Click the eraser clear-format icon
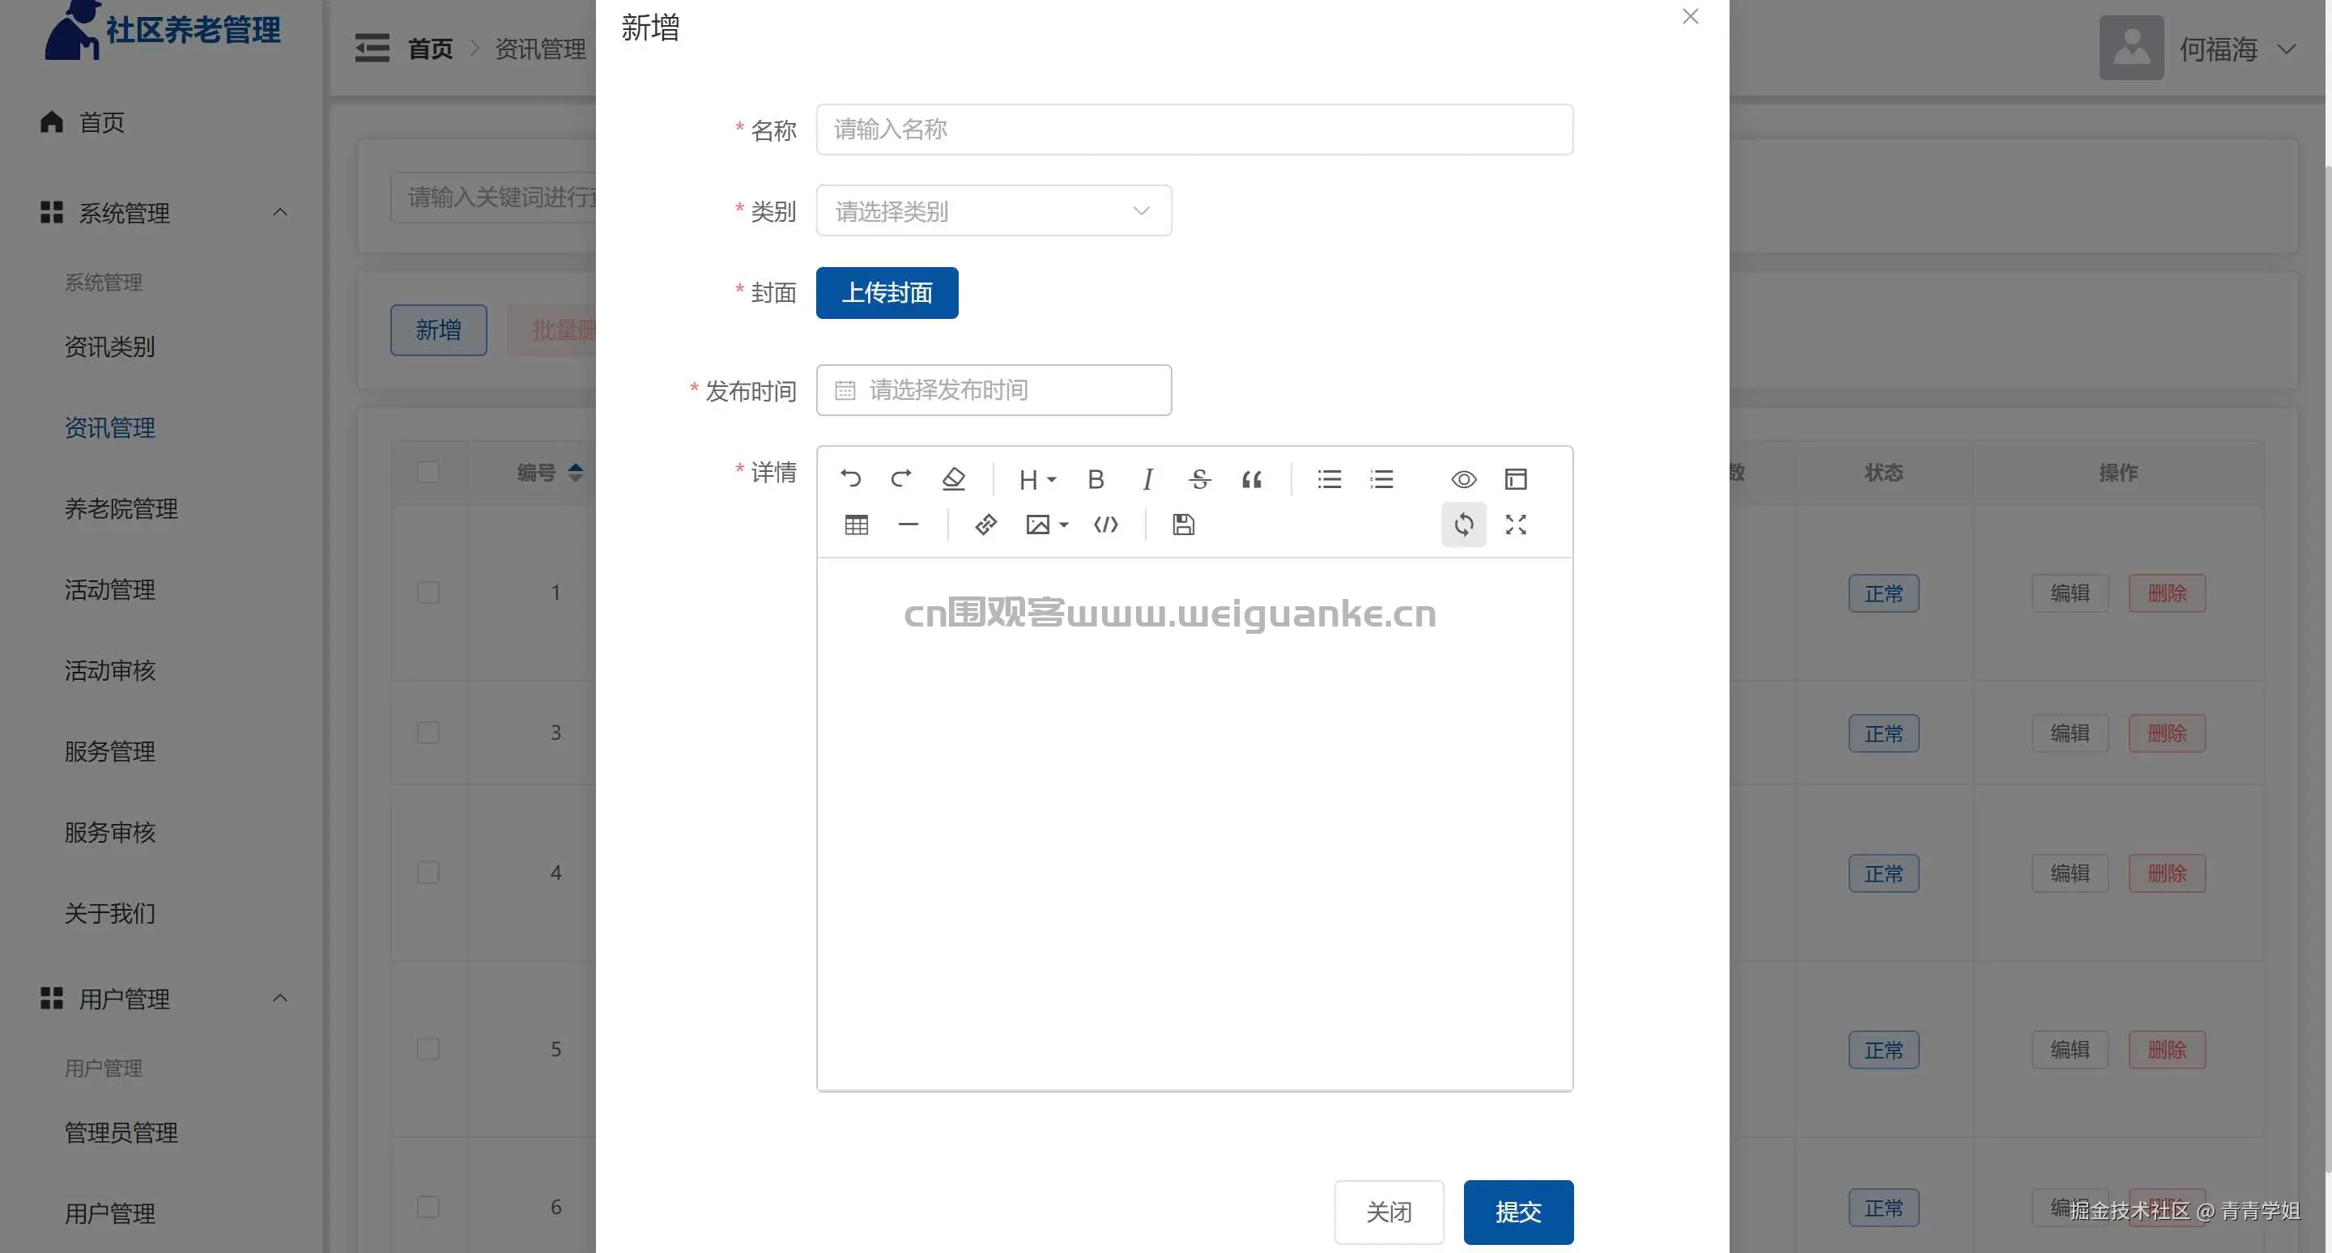 [953, 478]
